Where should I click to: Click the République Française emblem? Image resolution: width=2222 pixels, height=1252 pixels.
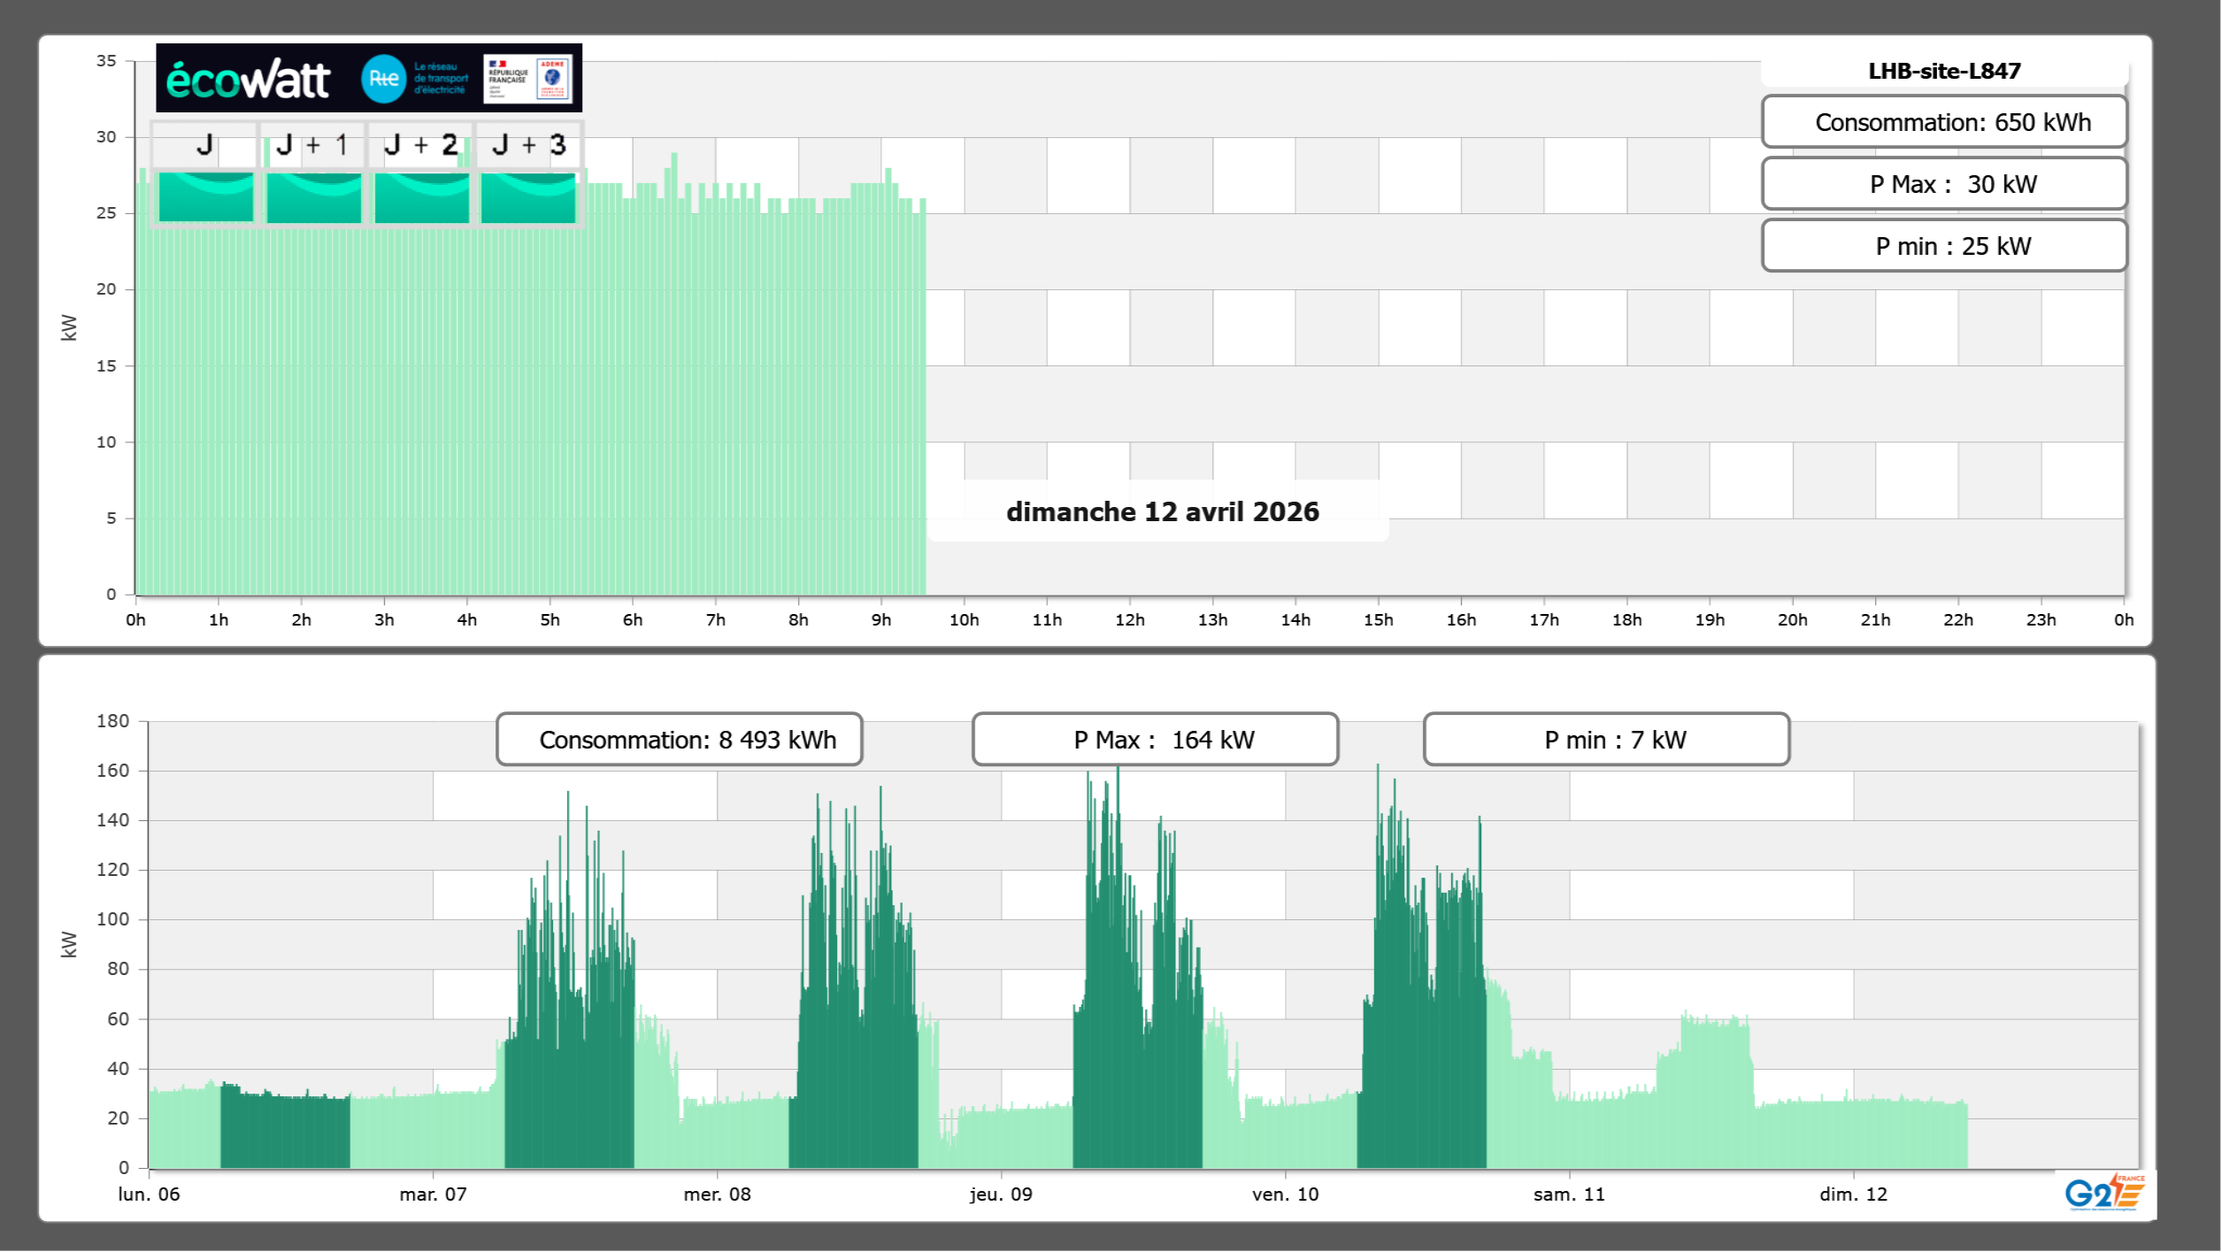tap(507, 78)
